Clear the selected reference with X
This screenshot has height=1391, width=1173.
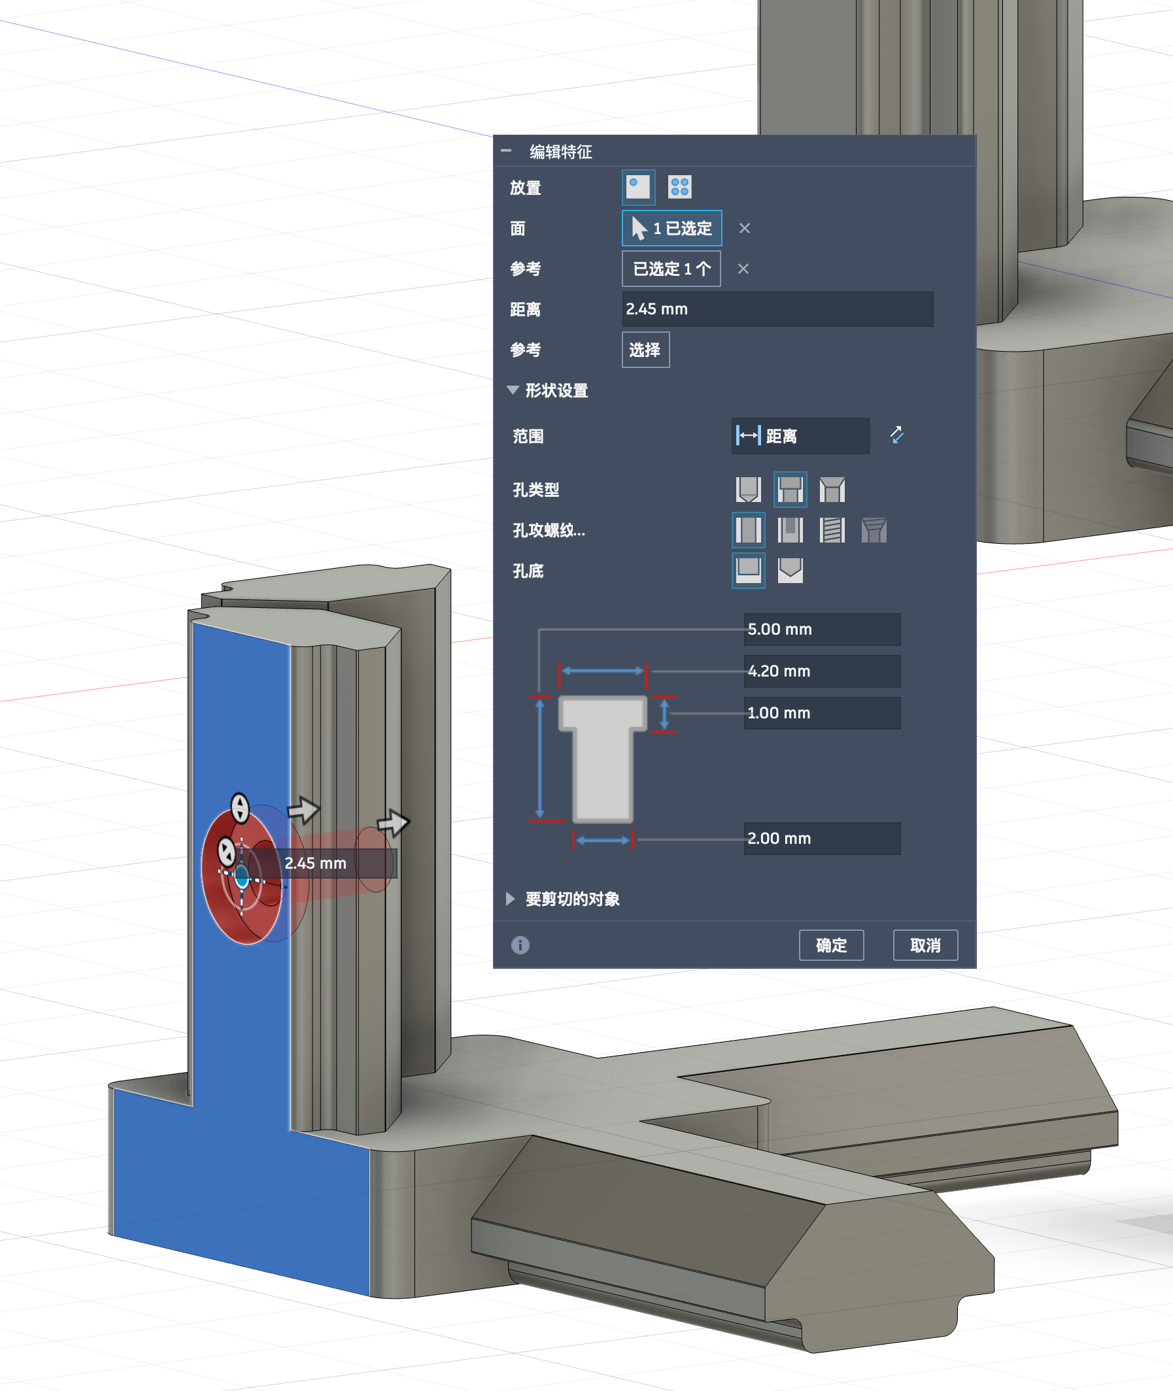coord(743,269)
